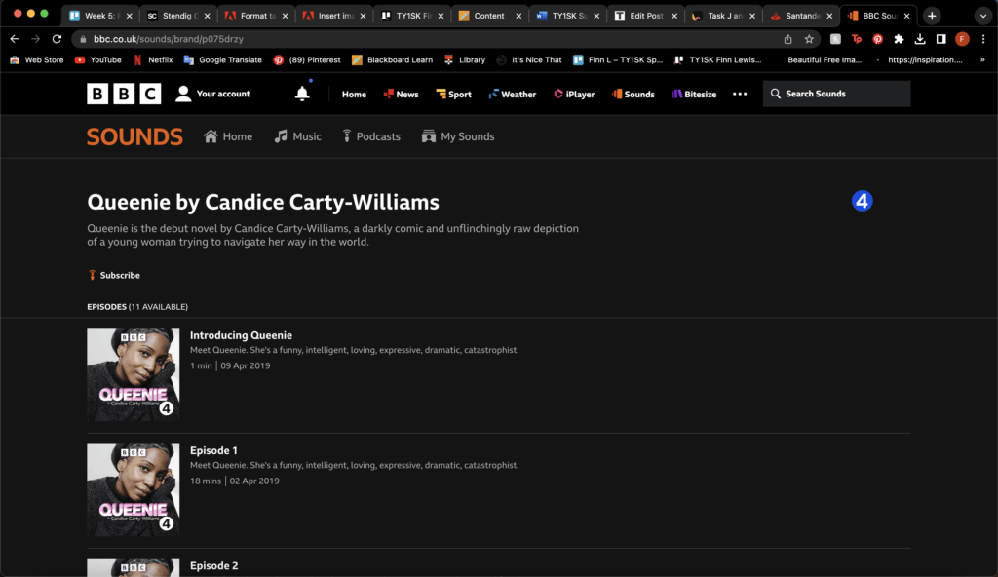
Task: Click the BBC Radio 4 logo
Action: (862, 201)
